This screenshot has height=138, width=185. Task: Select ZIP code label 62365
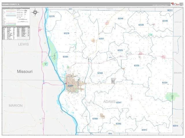coord(119,124)
